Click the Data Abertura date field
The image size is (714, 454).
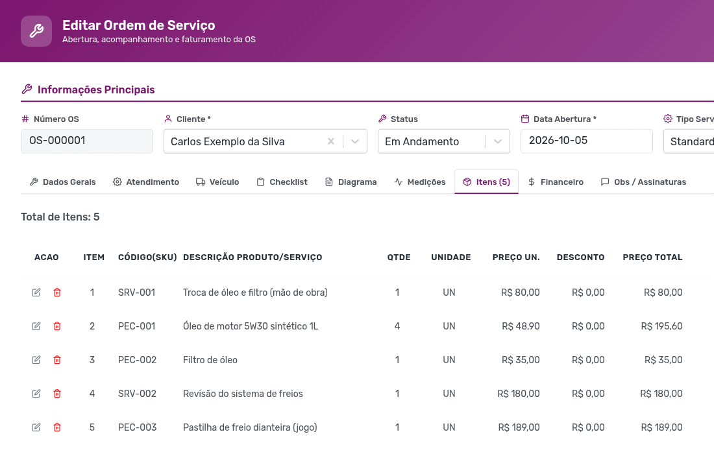587,141
